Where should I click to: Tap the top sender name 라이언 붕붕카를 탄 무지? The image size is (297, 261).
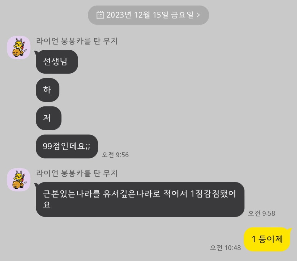point(77,41)
